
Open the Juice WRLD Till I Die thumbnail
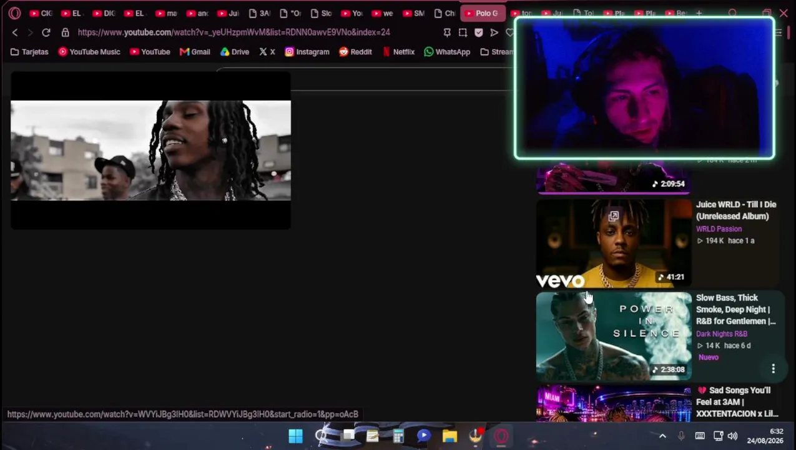[614, 244]
